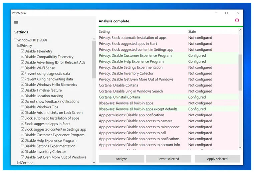Select row Privacy: Block automatic Installation of apps
Image resolution: width=254 pixels, height=173 pixels.
click(169, 38)
